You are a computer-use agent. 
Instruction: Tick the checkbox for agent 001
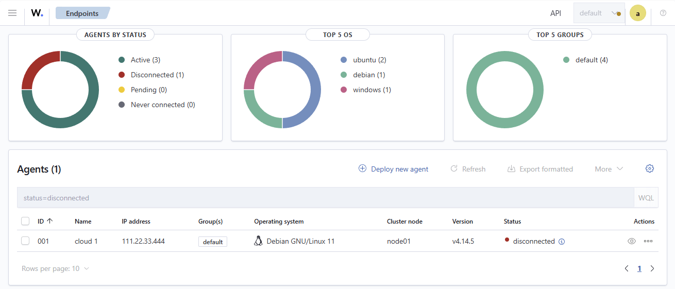tap(25, 241)
